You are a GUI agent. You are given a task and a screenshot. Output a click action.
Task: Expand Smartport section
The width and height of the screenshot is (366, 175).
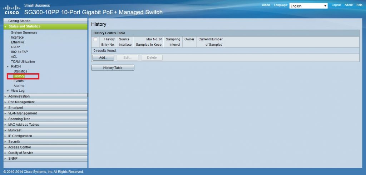[x=45, y=107]
